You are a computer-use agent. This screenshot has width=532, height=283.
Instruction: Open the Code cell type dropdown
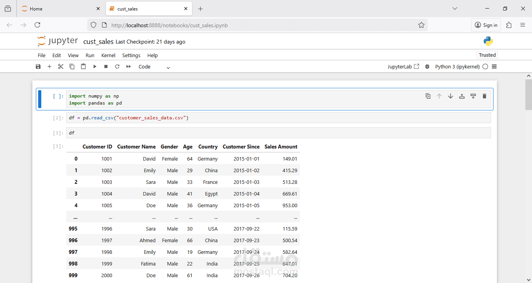click(x=154, y=67)
